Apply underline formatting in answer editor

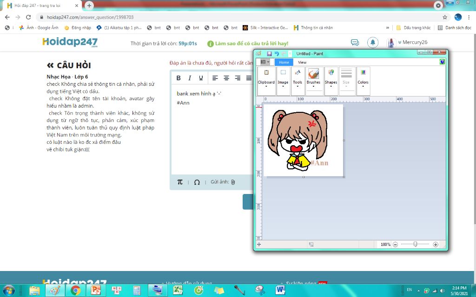pyautogui.click(x=201, y=78)
